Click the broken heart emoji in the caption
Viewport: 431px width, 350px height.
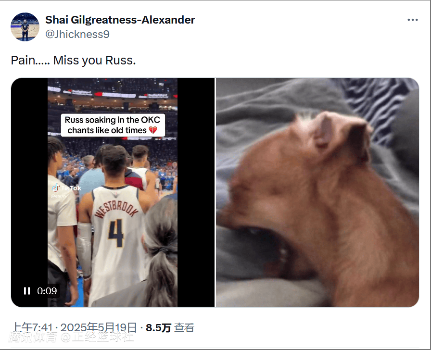153,130
